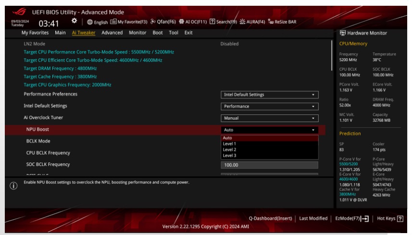Open My Favorite (F3) shortcut
The height and width of the screenshot is (235, 412).
pyautogui.click(x=129, y=22)
